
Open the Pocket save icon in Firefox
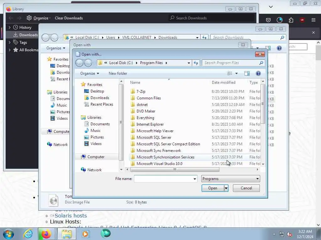pos(268,20)
